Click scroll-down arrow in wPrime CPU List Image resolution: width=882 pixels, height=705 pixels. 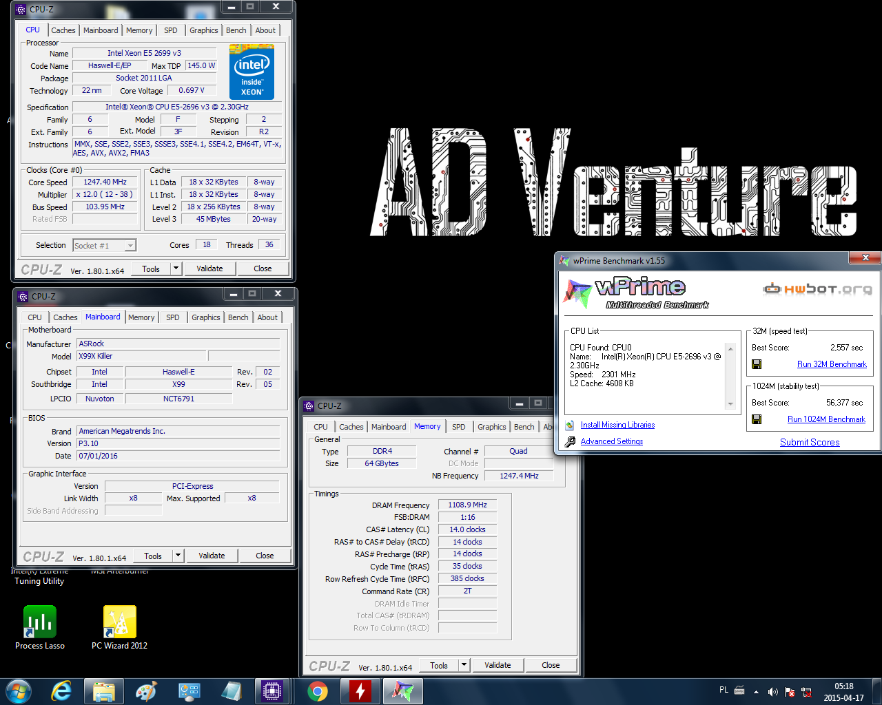[x=730, y=404]
